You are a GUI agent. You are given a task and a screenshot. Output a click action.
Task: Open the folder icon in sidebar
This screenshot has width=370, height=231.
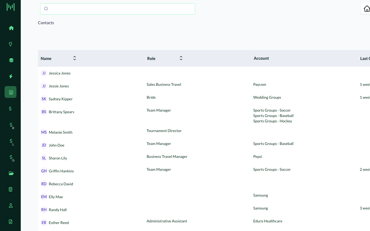pos(11,173)
